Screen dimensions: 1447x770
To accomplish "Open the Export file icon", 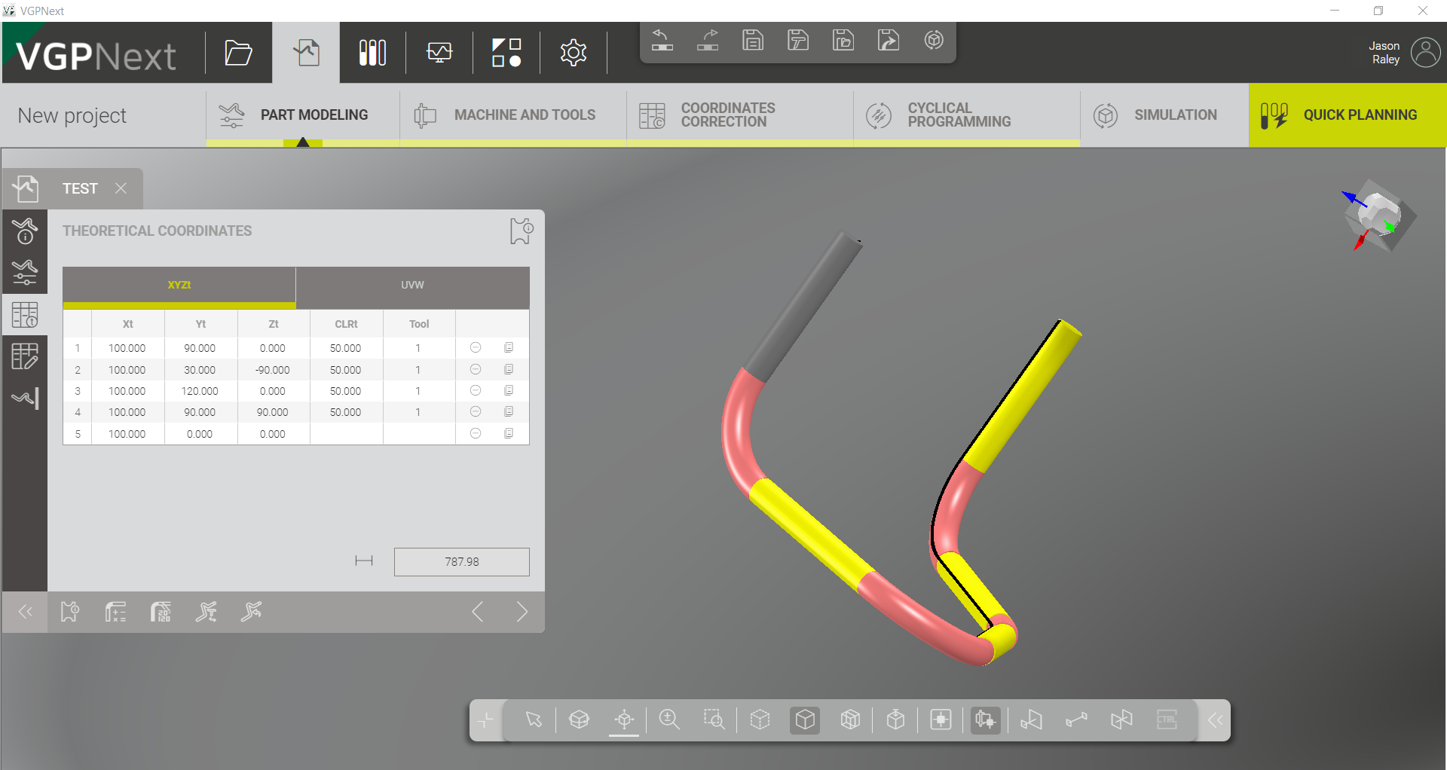I will [x=889, y=40].
